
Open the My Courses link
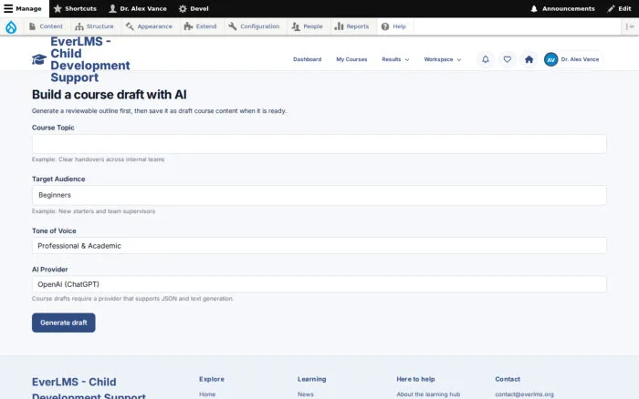pos(351,59)
